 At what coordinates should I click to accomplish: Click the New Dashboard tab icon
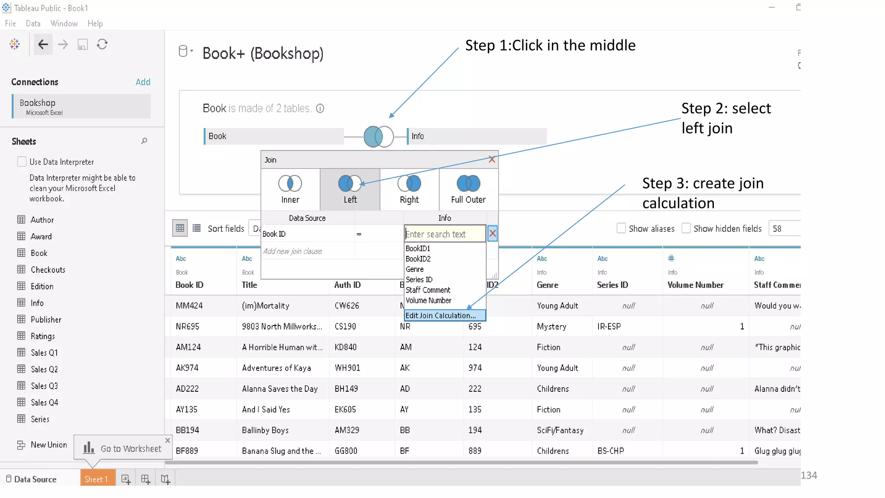coord(146,479)
